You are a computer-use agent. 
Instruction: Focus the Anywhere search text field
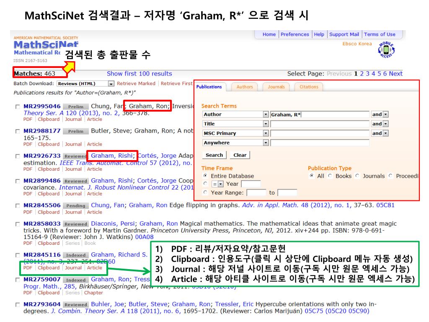click(320, 143)
